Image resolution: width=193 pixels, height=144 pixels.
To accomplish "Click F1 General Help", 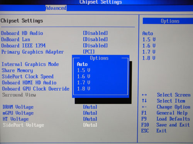I will (x=164, y=113).
